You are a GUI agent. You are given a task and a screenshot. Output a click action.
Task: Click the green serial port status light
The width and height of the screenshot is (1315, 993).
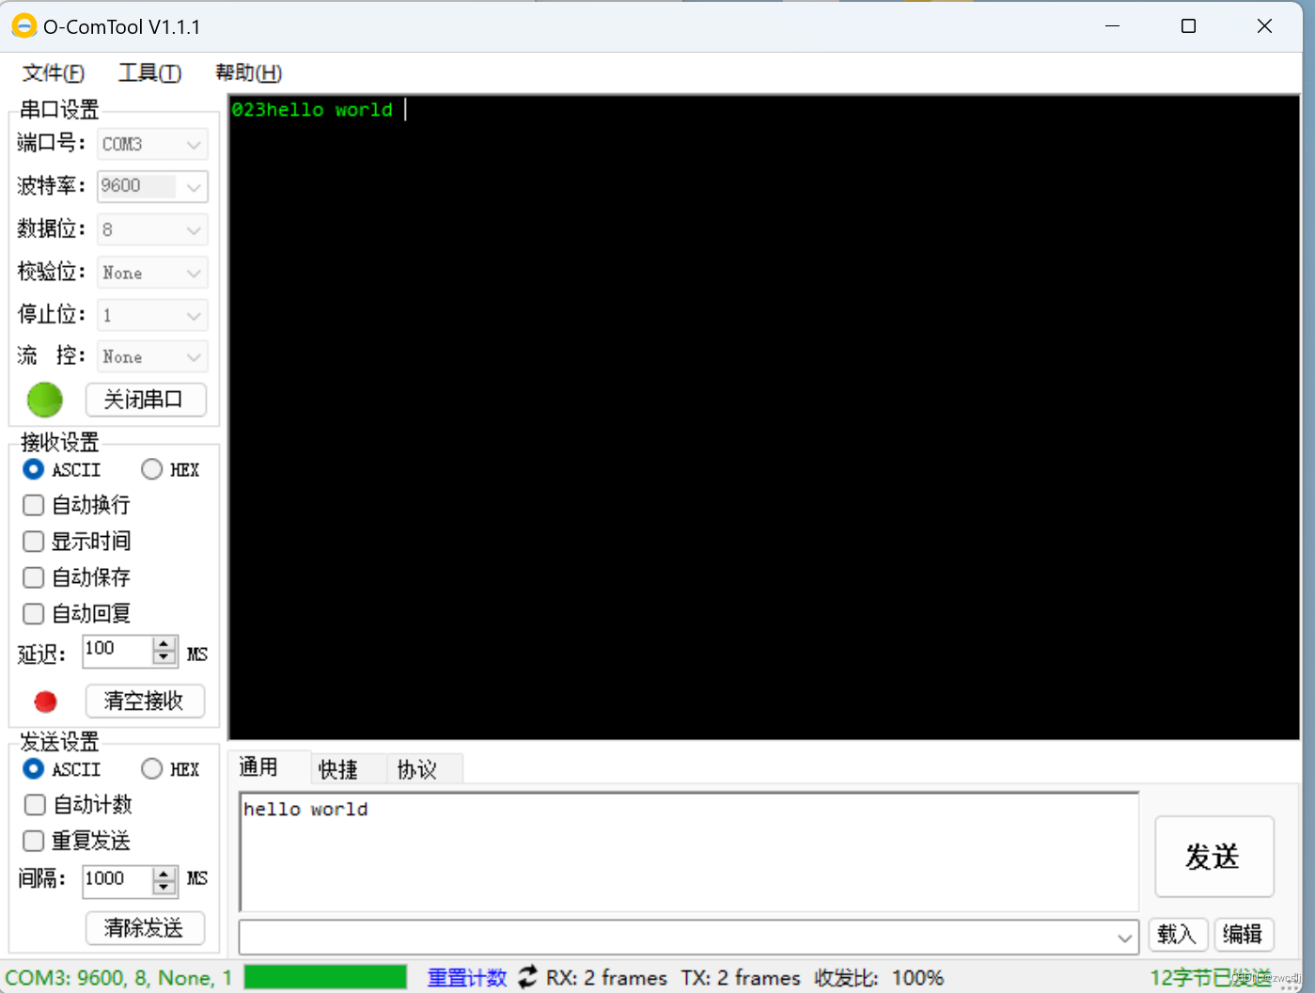pyautogui.click(x=44, y=400)
